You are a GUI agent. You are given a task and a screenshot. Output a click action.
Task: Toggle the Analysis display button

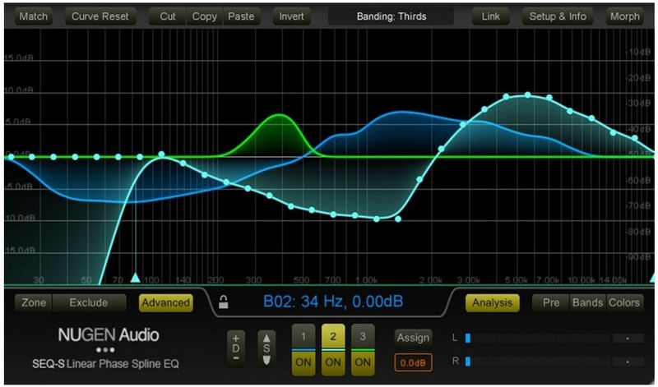point(492,302)
